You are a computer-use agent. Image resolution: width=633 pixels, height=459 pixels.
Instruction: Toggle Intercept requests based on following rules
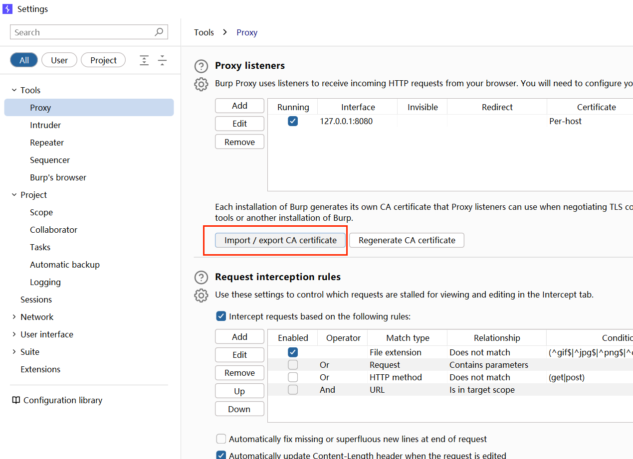pos(221,316)
